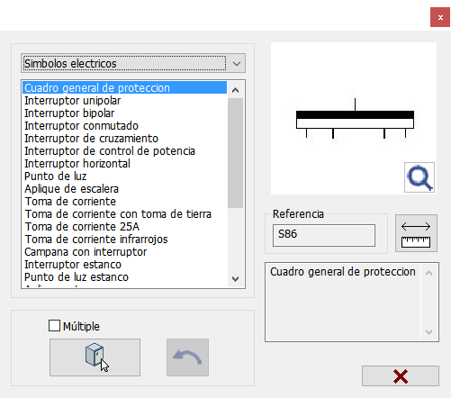Screen dimensions: 451x398
Task: Insert symbol using the 3D cube button
Action: pos(95,357)
